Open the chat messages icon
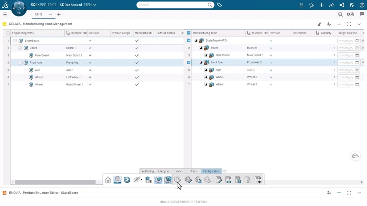 (362, 14)
